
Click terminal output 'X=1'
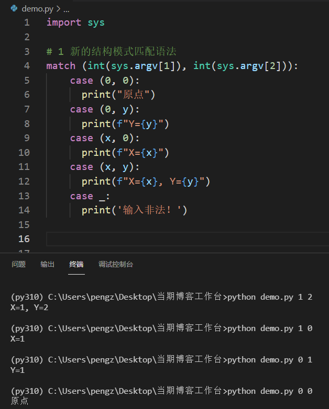click(x=17, y=339)
